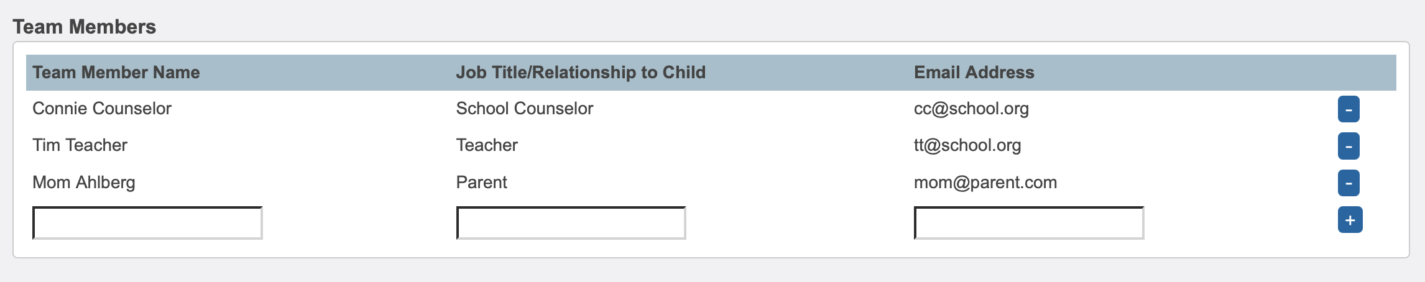Click the blank Job Title/Relationship input box

[571, 223]
